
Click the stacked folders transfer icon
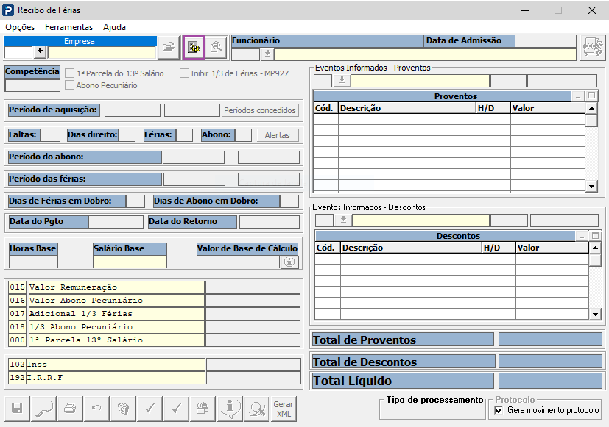tap(203, 408)
